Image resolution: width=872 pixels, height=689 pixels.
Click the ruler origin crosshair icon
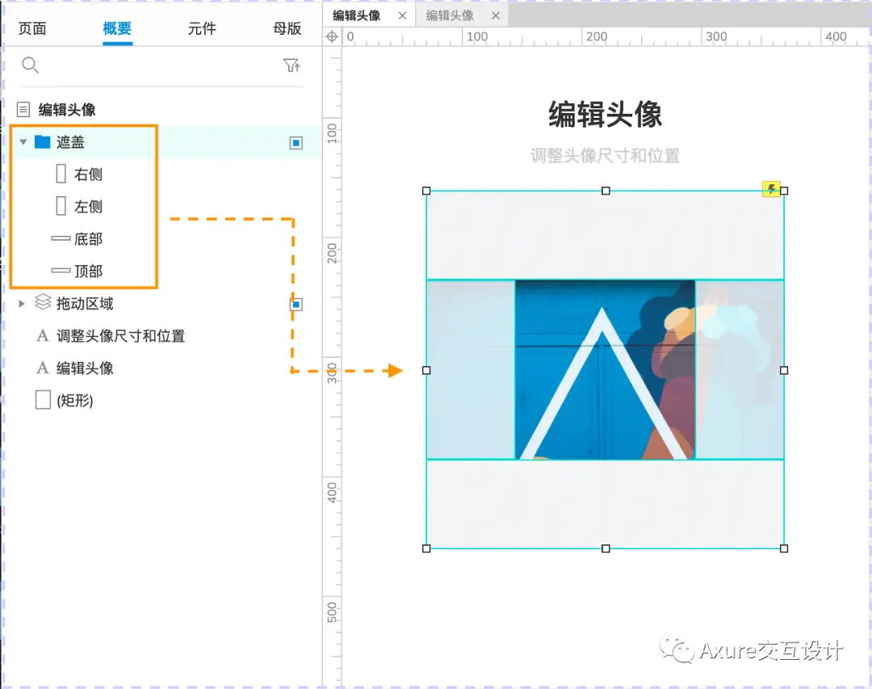click(332, 36)
